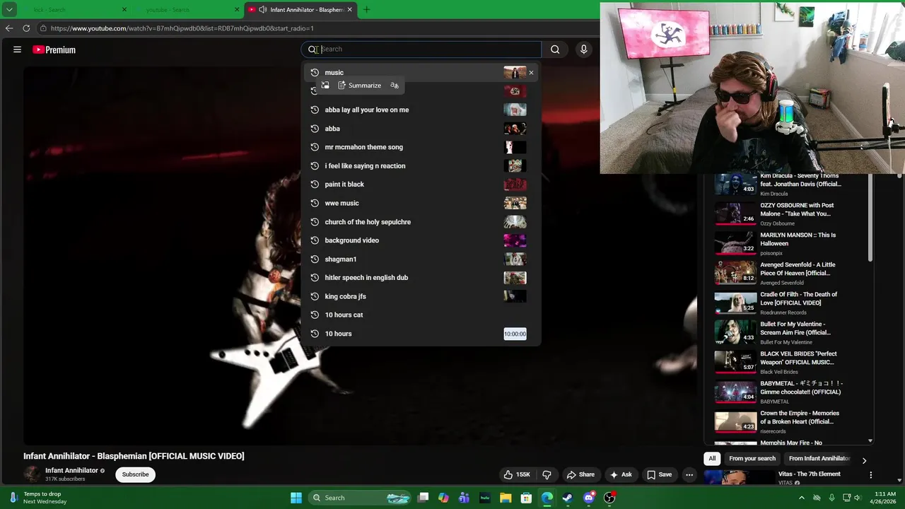Open the Windows Start menu
Screen dimensions: 905x509
click(296, 498)
